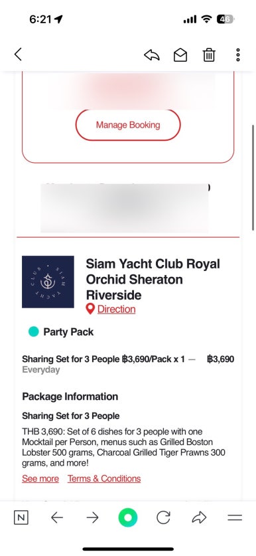Image resolution: width=256 pixels, height=556 pixels.
Task: Open the Direction link
Action: [116, 309]
